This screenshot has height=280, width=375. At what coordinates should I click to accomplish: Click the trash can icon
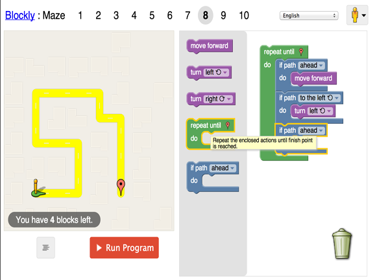pos(342,244)
